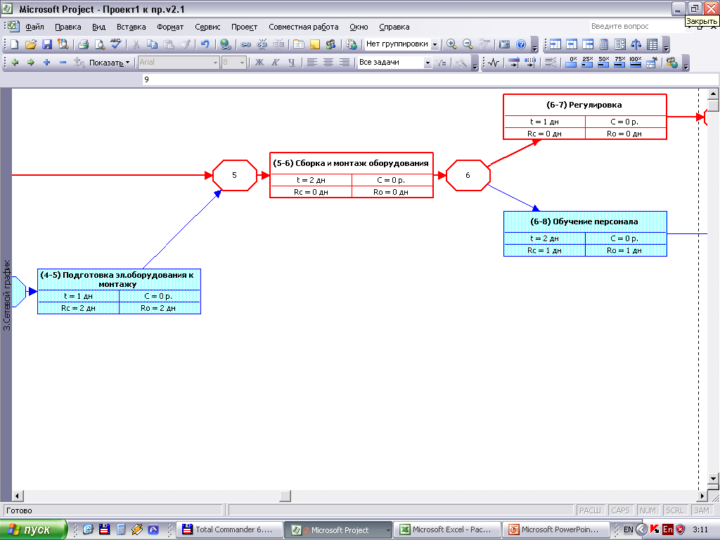The width and height of the screenshot is (720, 540).
Task: Switch to Microsoft Excel taskbar button
Action: tap(448, 530)
